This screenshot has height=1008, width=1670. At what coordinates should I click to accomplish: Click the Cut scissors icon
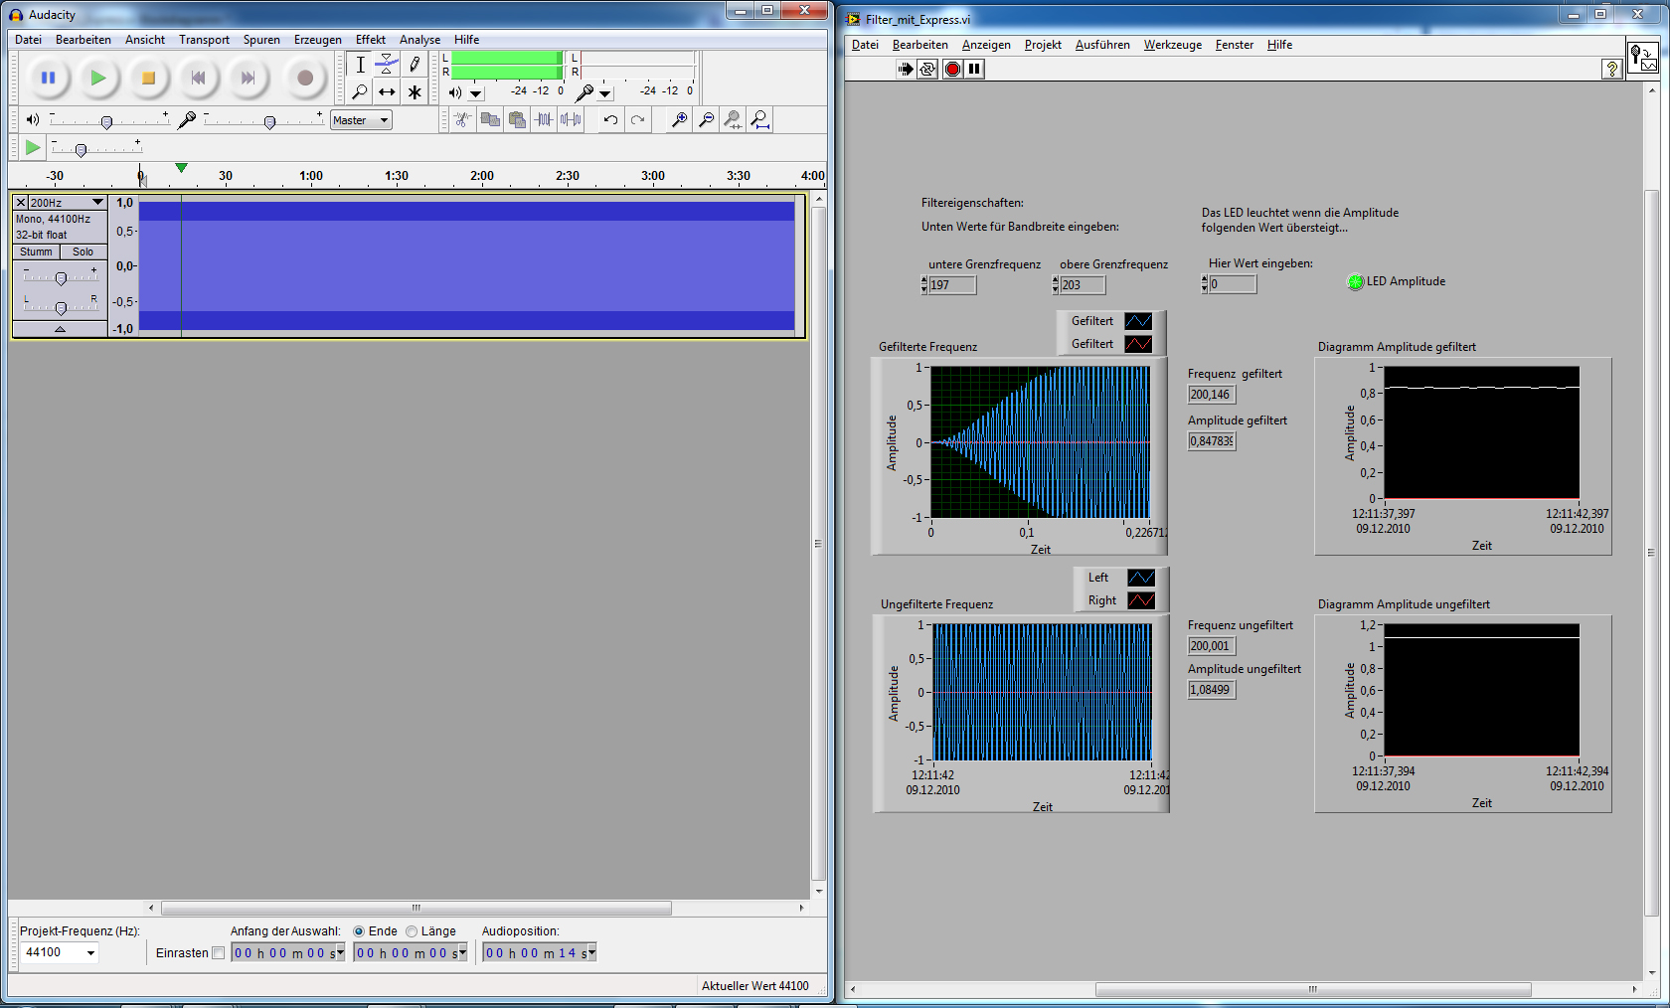(x=463, y=119)
